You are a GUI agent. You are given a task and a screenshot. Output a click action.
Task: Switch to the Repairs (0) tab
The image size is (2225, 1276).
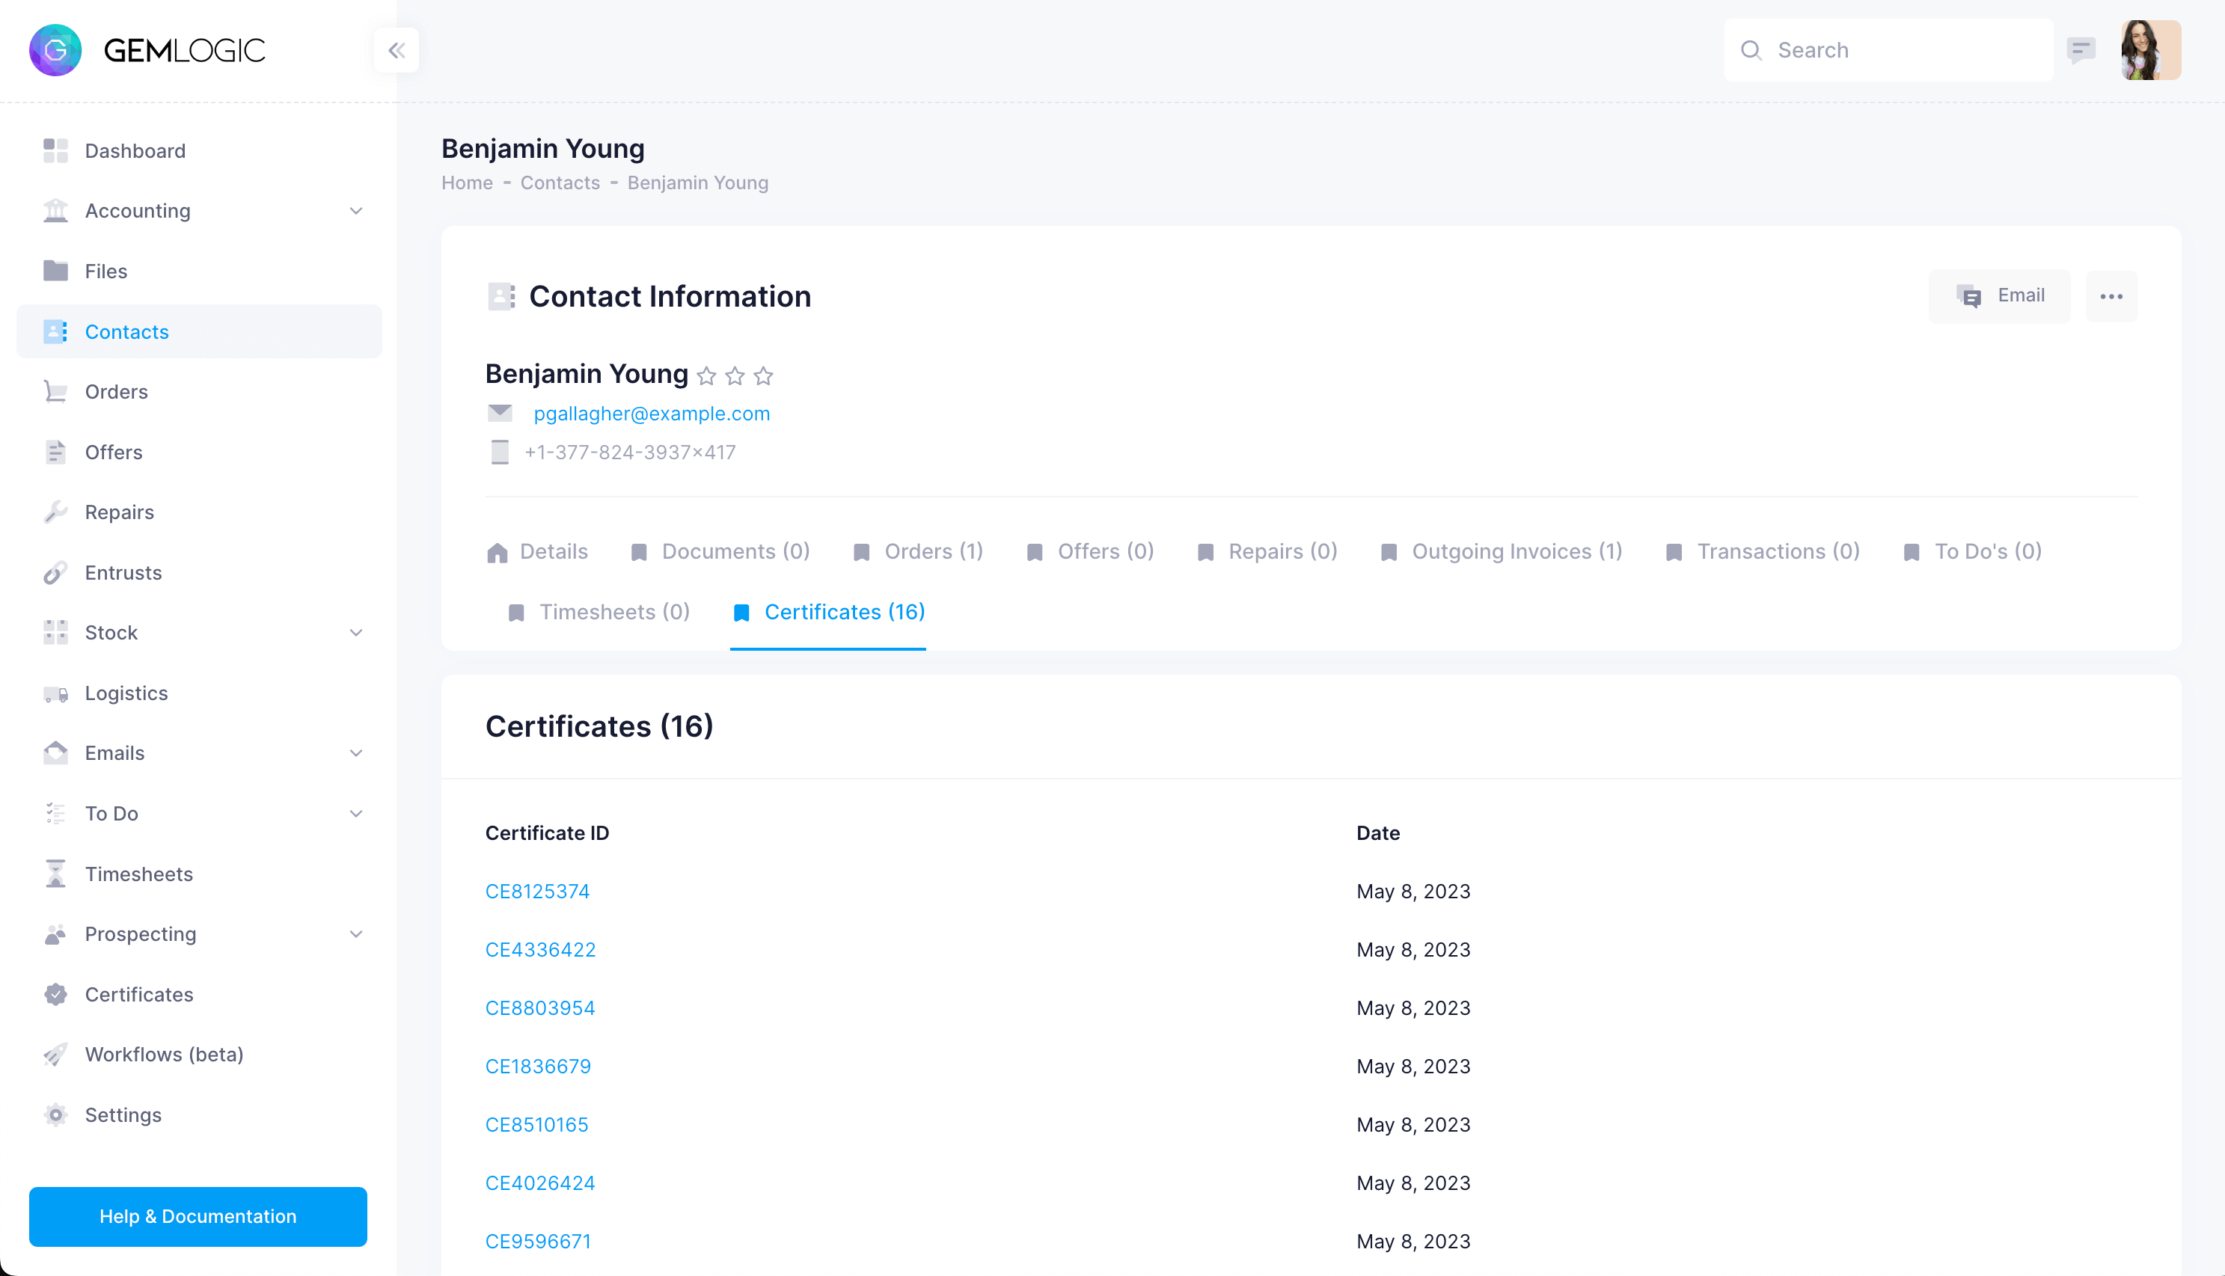[1267, 552]
